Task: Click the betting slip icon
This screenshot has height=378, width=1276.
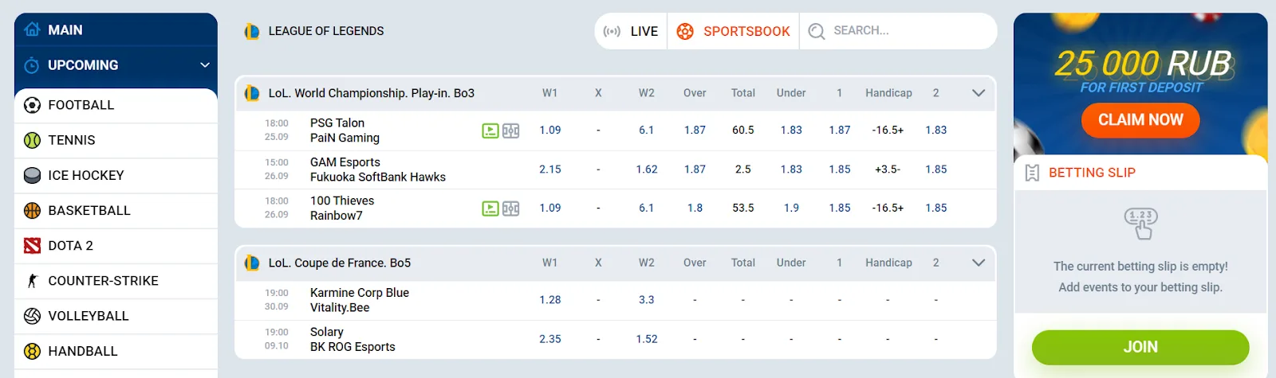Action: pyautogui.click(x=1032, y=173)
